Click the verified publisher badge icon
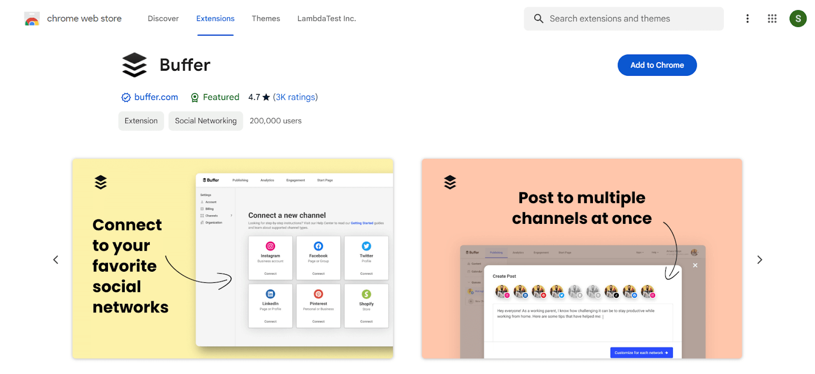This screenshot has height=374, width=815. [126, 98]
